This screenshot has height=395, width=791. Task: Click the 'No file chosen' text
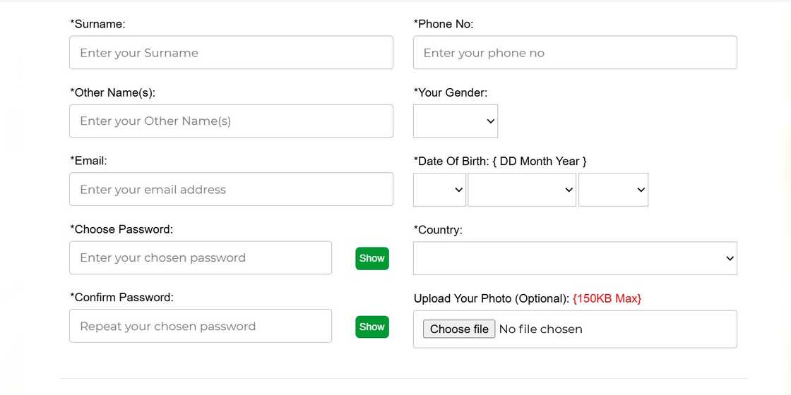pyautogui.click(x=541, y=329)
